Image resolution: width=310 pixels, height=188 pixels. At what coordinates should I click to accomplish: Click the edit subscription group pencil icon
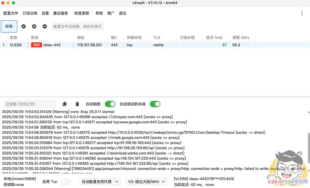click(x=23, y=26)
